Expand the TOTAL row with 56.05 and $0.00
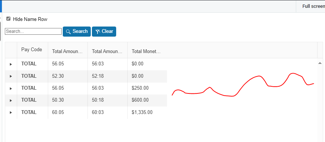The height and width of the screenshot is (142, 325). point(11,64)
